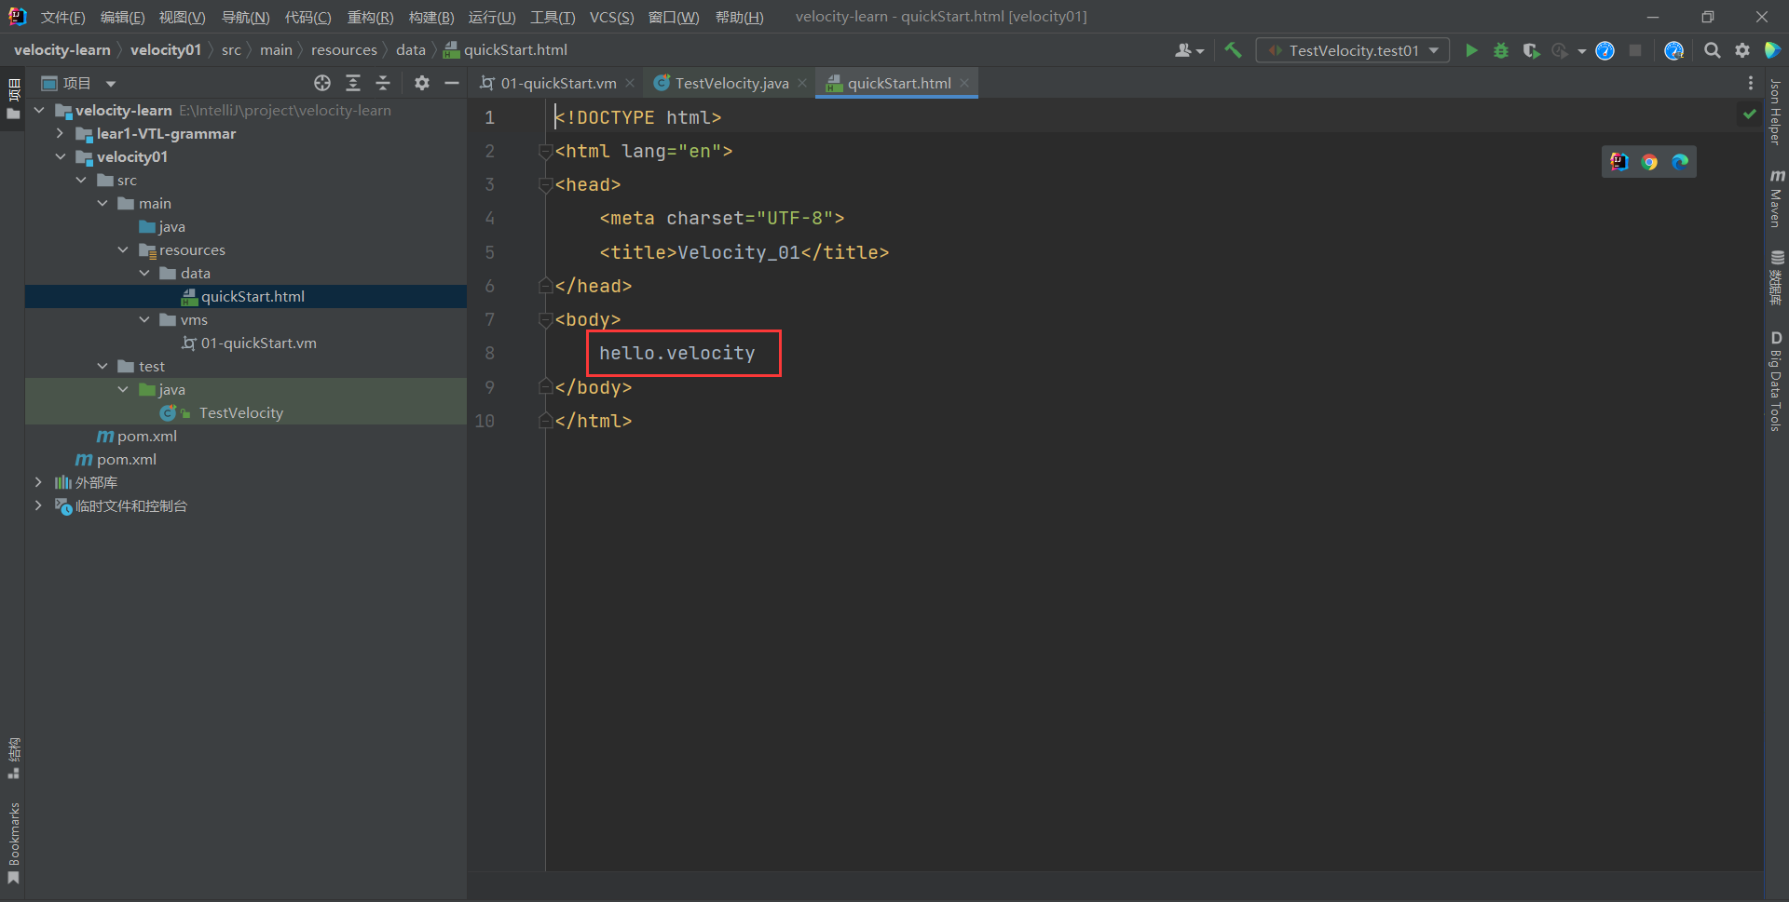Select 01-quickStart.vm in project tree

click(x=246, y=343)
